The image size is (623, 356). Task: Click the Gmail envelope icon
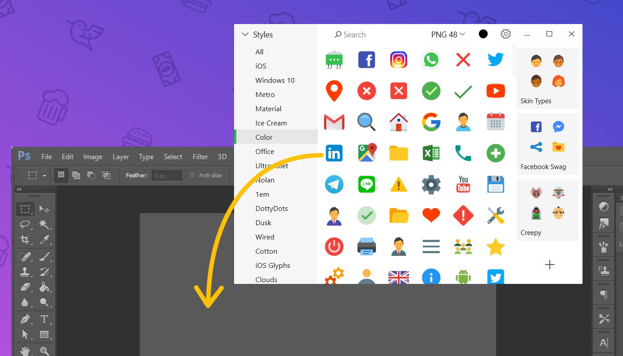click(x=334, y=121)
